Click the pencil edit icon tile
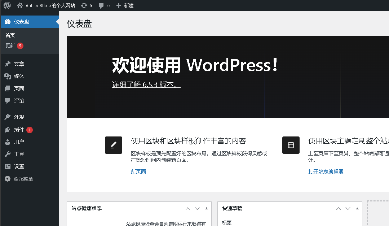The width and height of the screenshot is (389, 226). (x=113, y=145)
